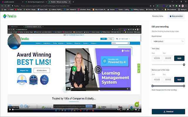Click the left handle of remove-part slider
The image size is (188, 117).
coord(152,86)
